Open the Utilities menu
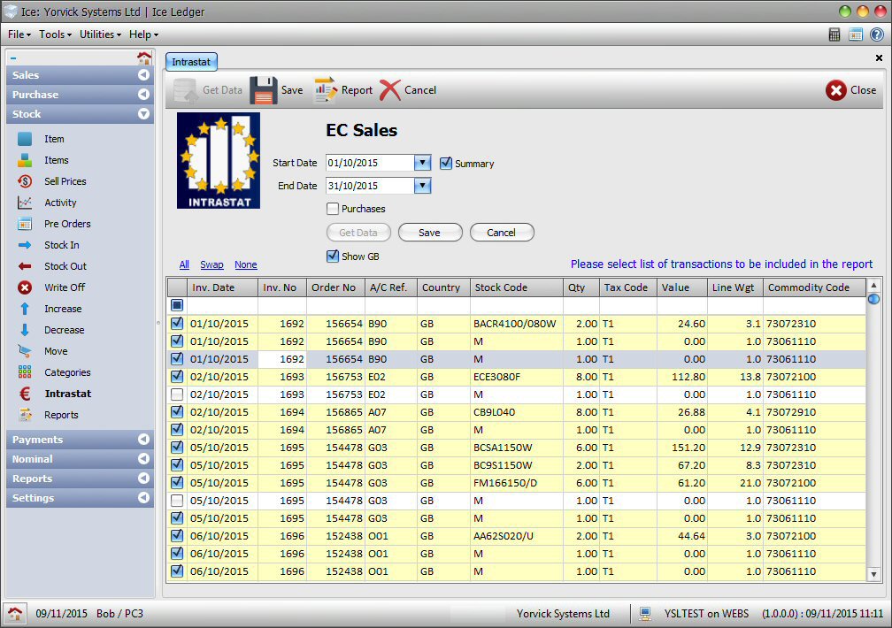892x628 pixels. pos(100,34)
